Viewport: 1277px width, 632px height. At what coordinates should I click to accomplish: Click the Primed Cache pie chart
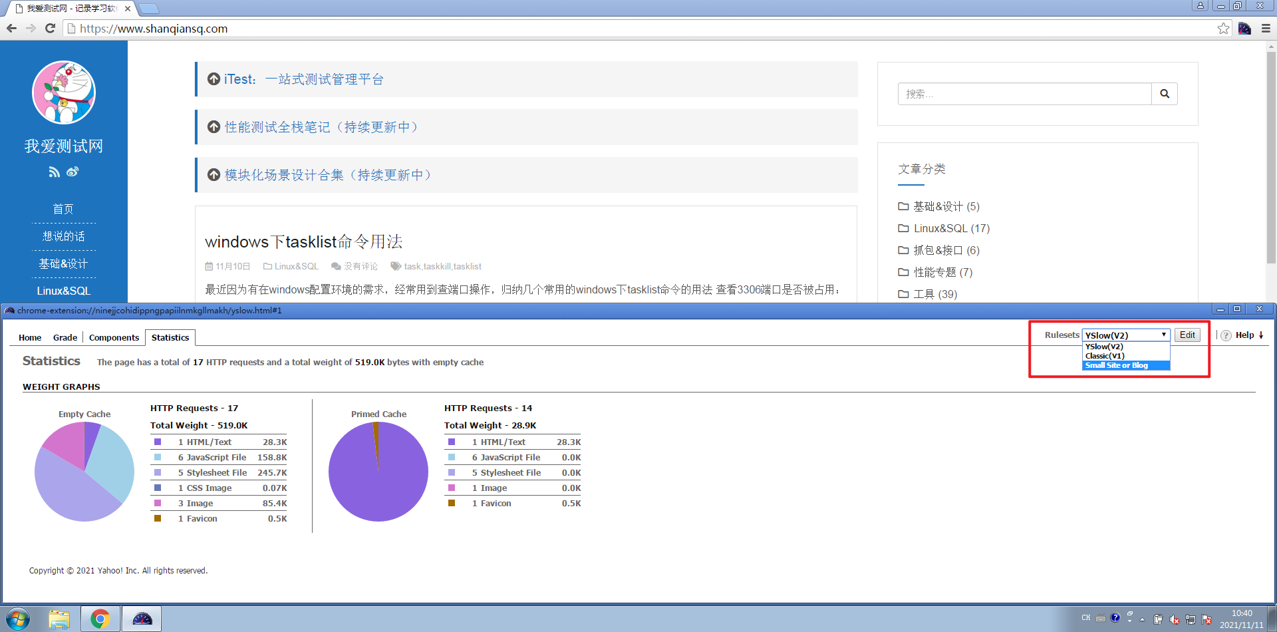point(378,472)
